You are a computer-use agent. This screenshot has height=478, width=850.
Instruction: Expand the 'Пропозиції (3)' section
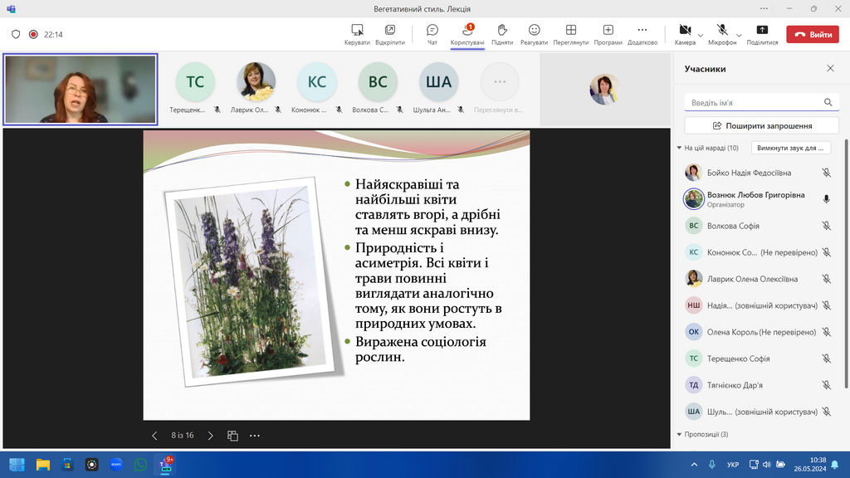680,434
